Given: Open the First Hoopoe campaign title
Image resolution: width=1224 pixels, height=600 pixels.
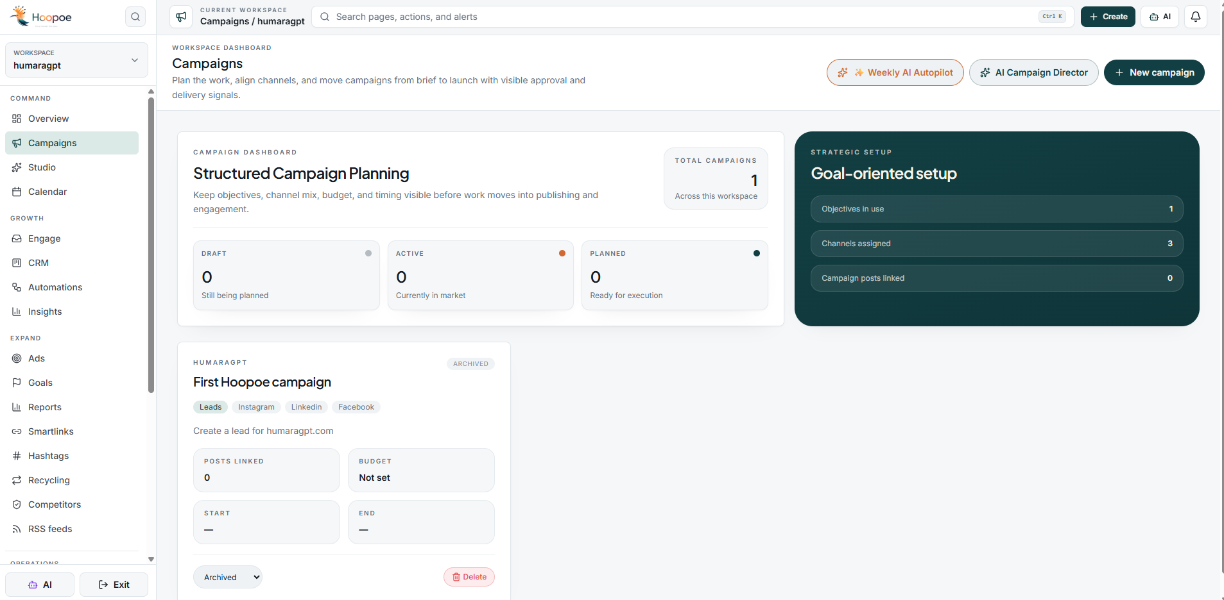Looking at the screenshot, I should pyautogui.click(x=262, y=382).
